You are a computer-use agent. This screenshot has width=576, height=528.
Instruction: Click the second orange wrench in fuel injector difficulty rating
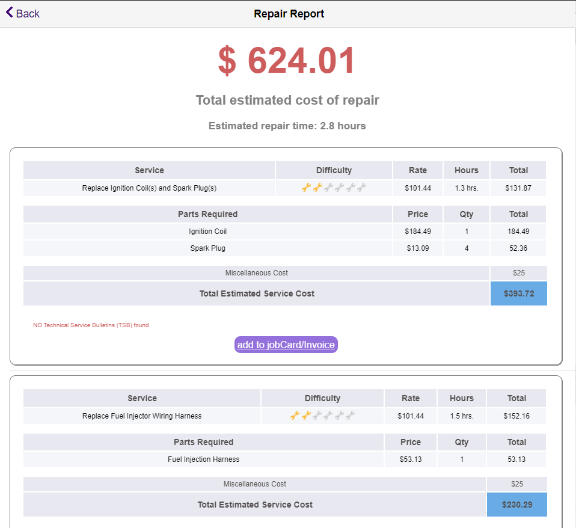[x=306, y=415]
